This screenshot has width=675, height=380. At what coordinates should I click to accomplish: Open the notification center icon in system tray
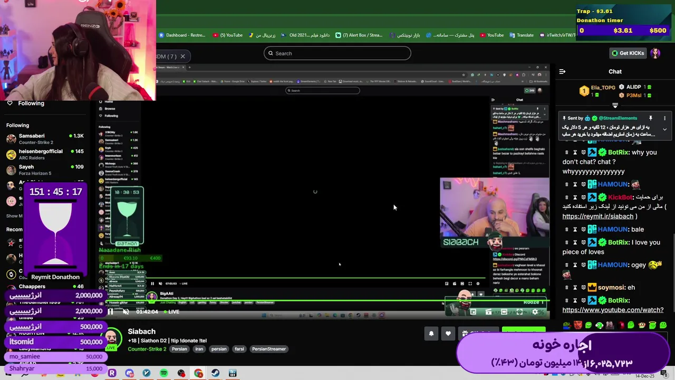tap(664, 374)
